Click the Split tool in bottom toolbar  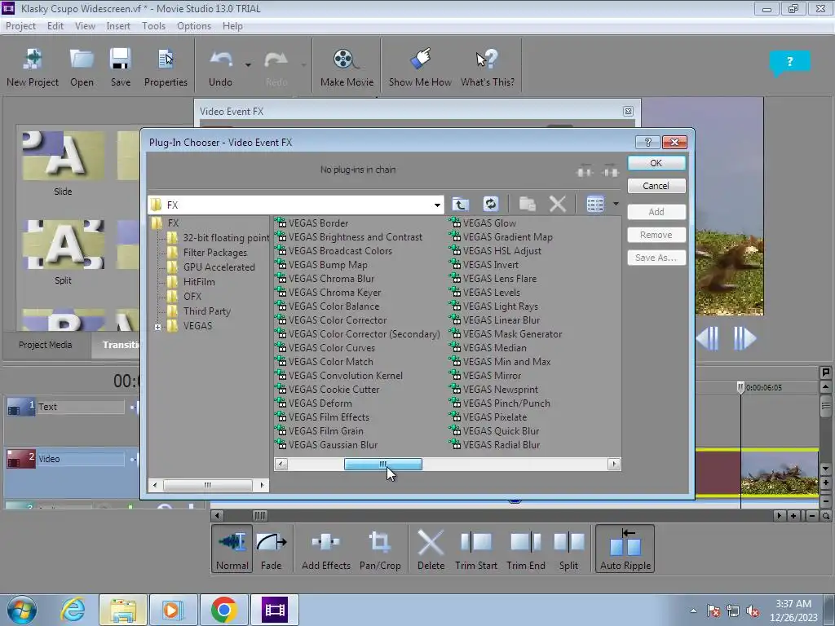tap(568, 549)
